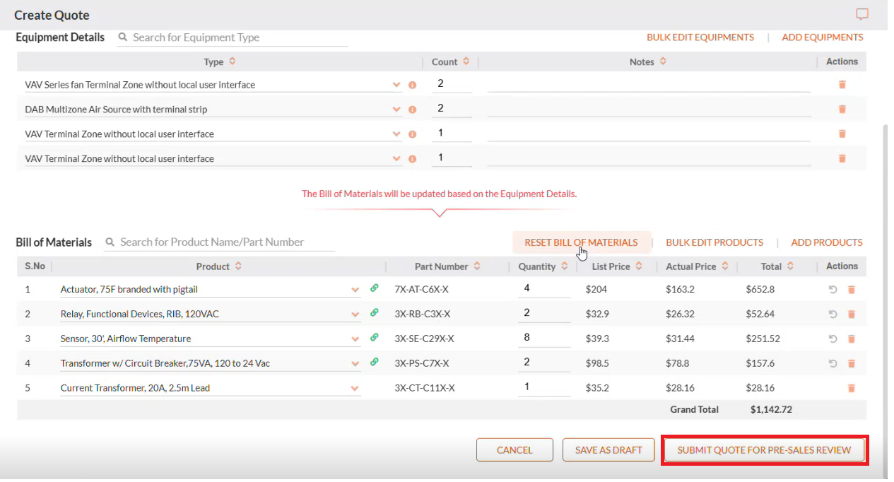894x482 pixels.
Task: Show info for VAV Series fan Terminal Zone
Action: point(412,85)
